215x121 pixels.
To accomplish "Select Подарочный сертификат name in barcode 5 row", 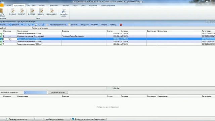I will 39,44.
